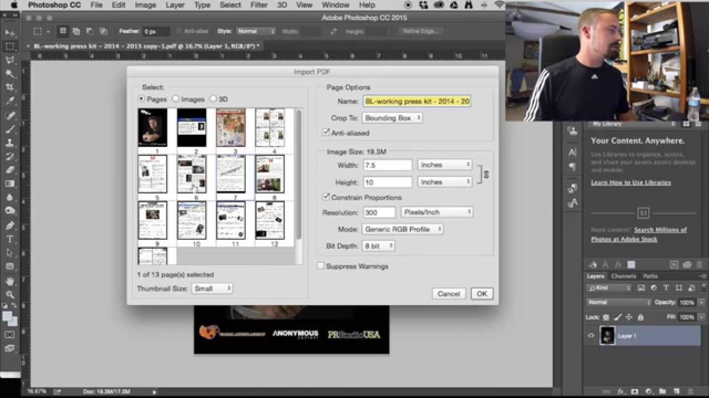Click the Intersect with selection icon
The image size is (709, 398).
pos(103,32)
